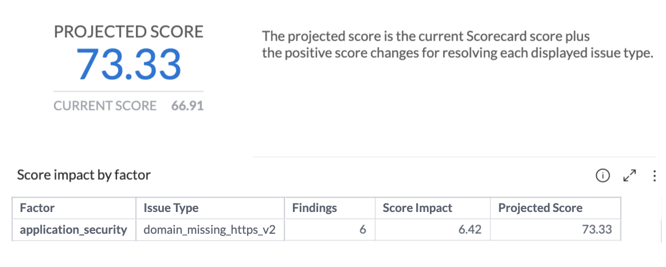666x267 pixels.
Task: Select the score impact value 6.42
Action: point(432,230)
